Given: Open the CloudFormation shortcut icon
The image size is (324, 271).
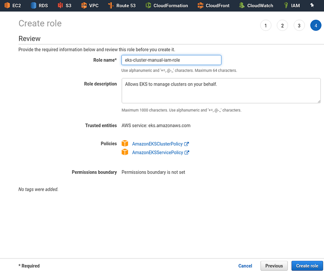Looking at the screenshot, I should 148,5.
